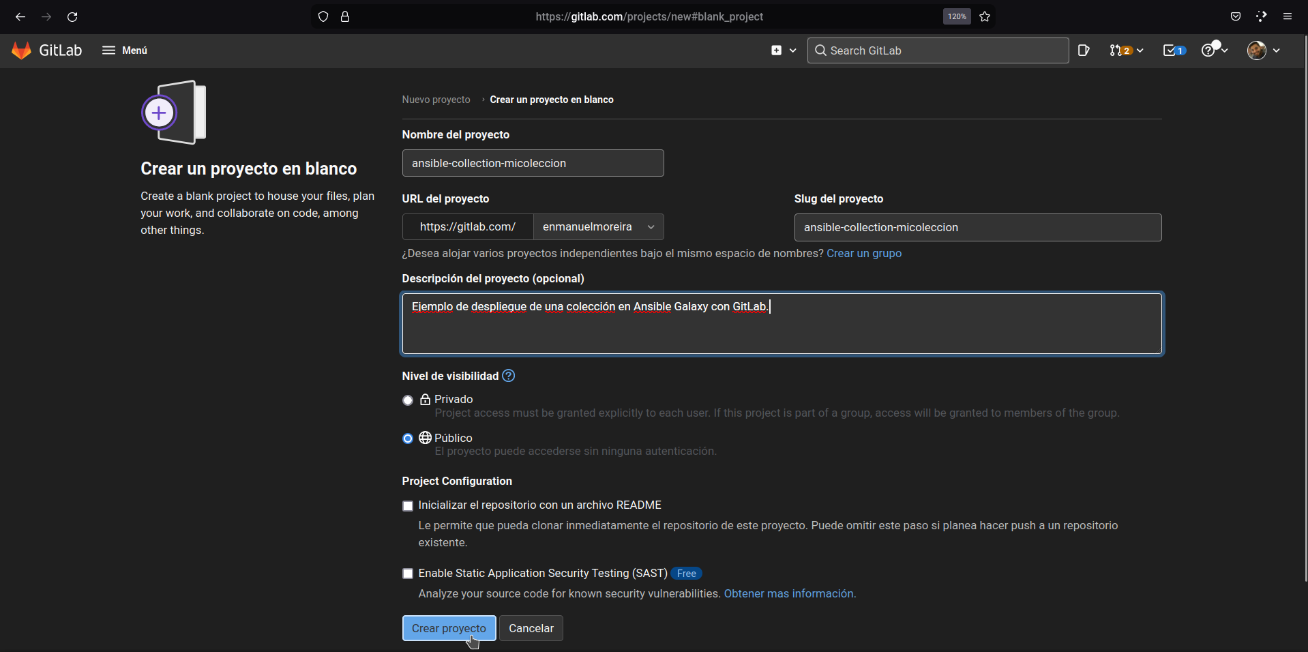Open the to-do list icon with count 1
Image resolution: width=1308 pixels, height=652 pixels.
1174,50
